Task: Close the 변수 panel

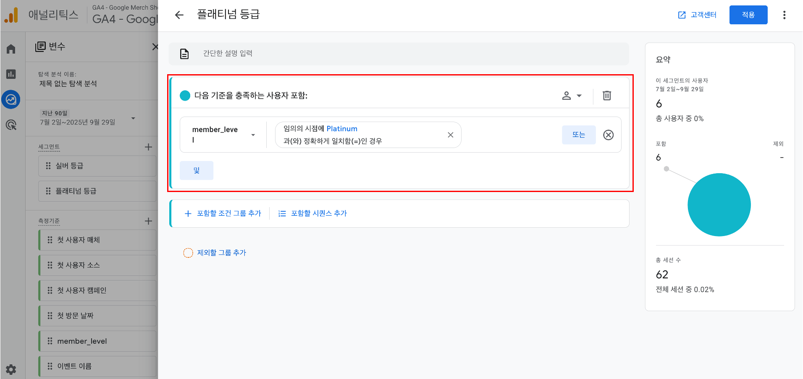Action: click(x=155, y=47)
